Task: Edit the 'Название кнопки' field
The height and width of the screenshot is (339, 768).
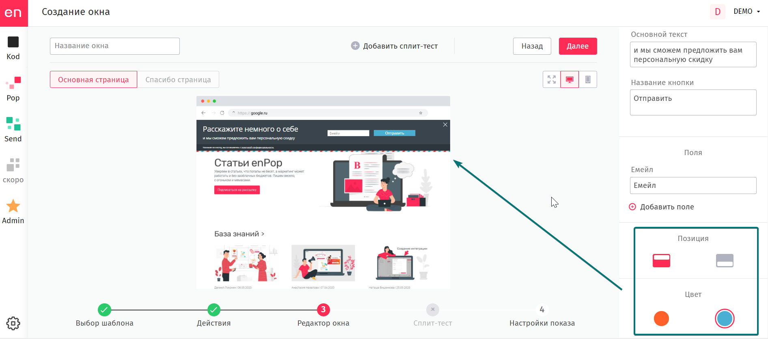Action: tap(693, 102)
